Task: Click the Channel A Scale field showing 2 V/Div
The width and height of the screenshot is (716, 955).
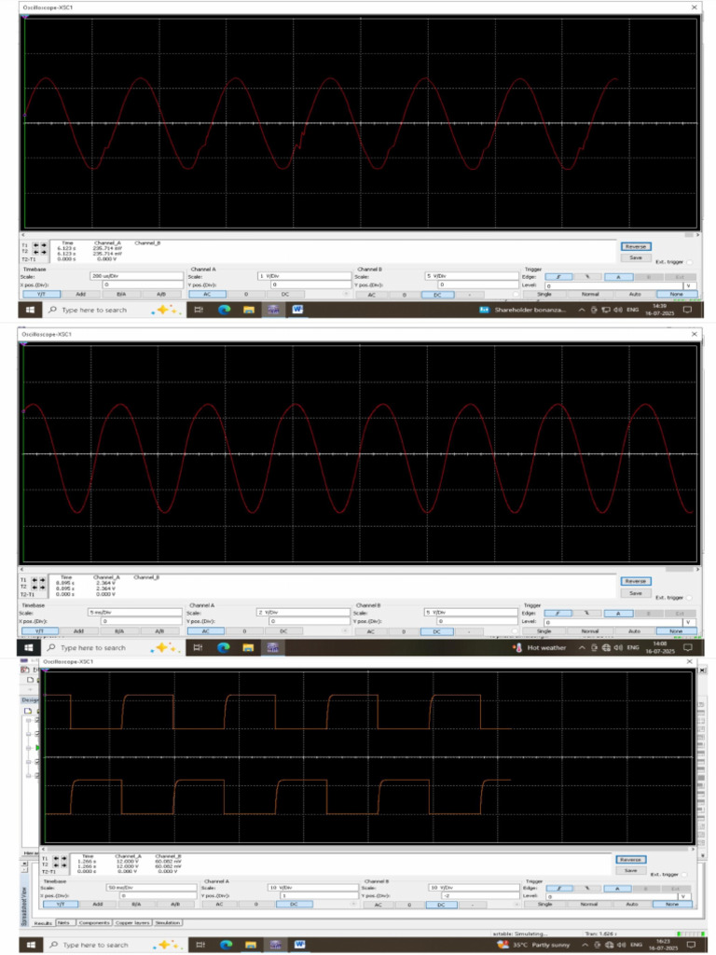Action: (x=304, y=612)
